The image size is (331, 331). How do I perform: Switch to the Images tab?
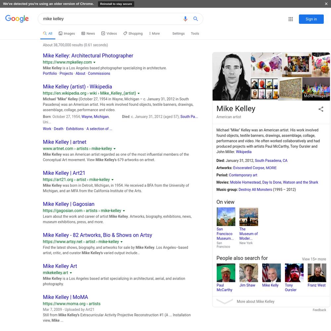(67, 33)
